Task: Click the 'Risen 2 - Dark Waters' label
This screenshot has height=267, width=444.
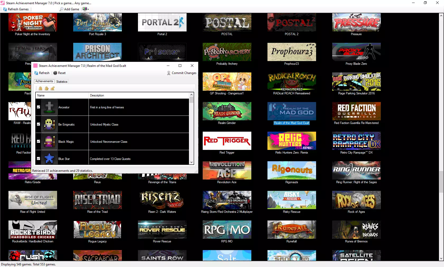Action: pyautogui.click(x=162, y=212)
